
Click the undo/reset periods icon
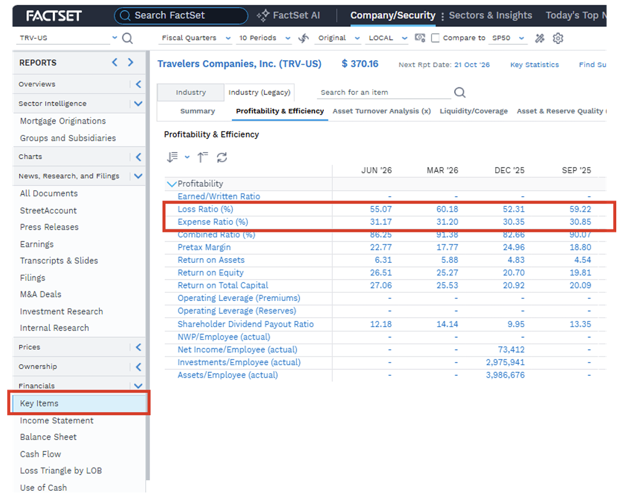pyautogui.click(x=304, y=38)
